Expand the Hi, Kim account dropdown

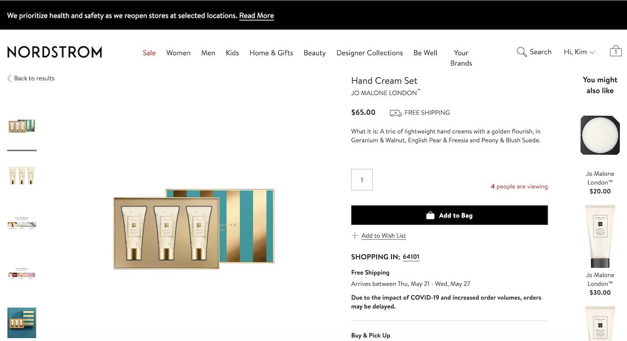(x=579, y=52)
